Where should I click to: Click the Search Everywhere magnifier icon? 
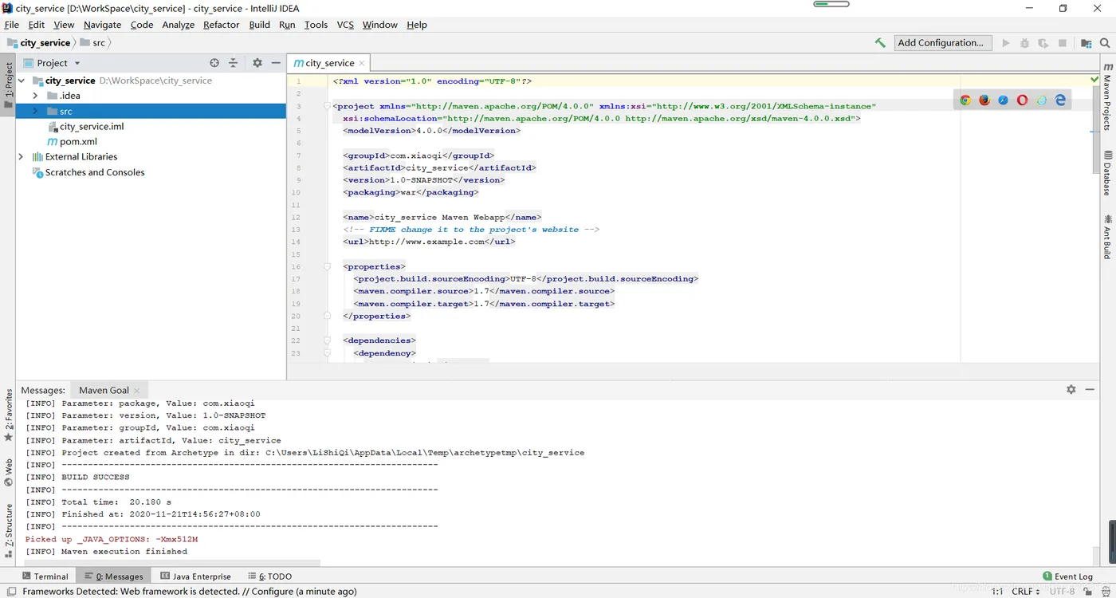[1105, 43]
